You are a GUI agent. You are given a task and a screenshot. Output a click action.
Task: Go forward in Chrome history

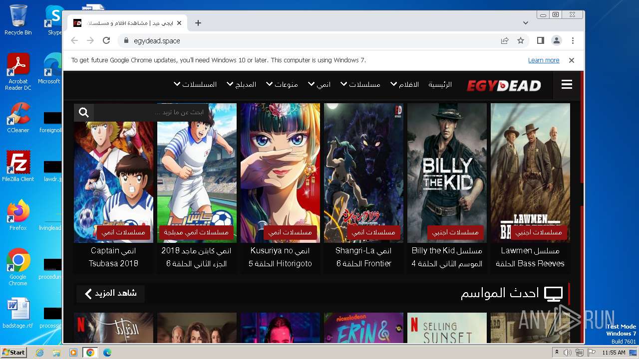90,41
